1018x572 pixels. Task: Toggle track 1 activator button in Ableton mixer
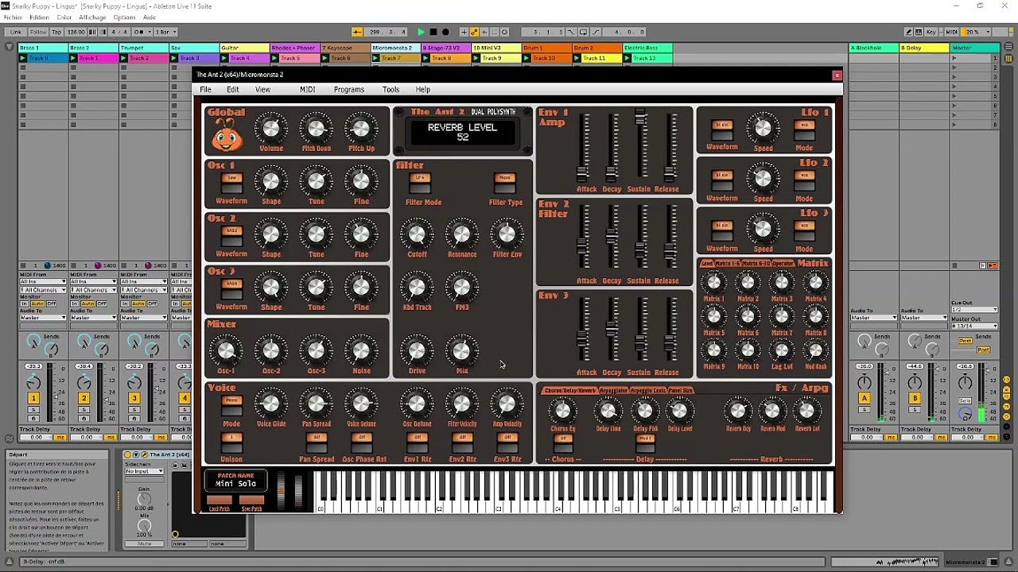coord(33,398)
